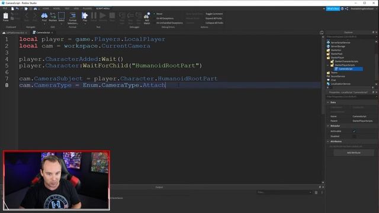379x213 pixels.
Task: Click the share icon near What's New
Action: [346, 9]
